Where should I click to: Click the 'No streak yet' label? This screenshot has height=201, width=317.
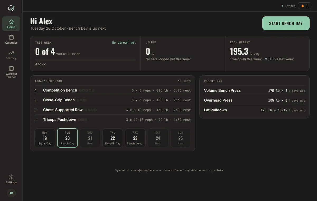coord(124,43)
